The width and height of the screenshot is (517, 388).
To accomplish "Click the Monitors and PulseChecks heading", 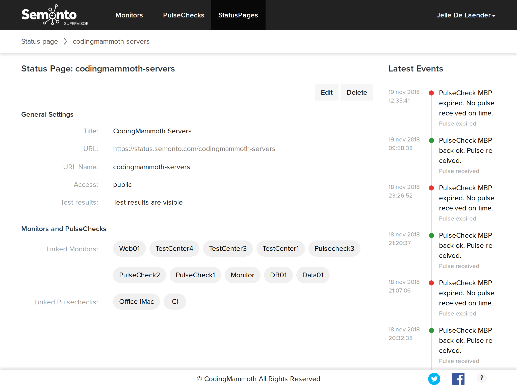I will coord(64,229).
